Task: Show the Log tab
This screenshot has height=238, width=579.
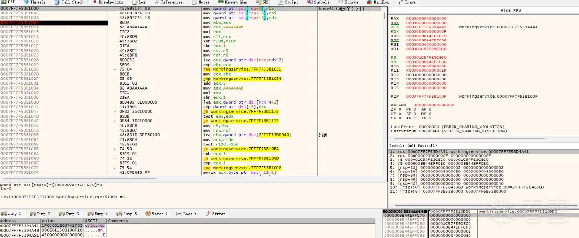Action: 138,2
